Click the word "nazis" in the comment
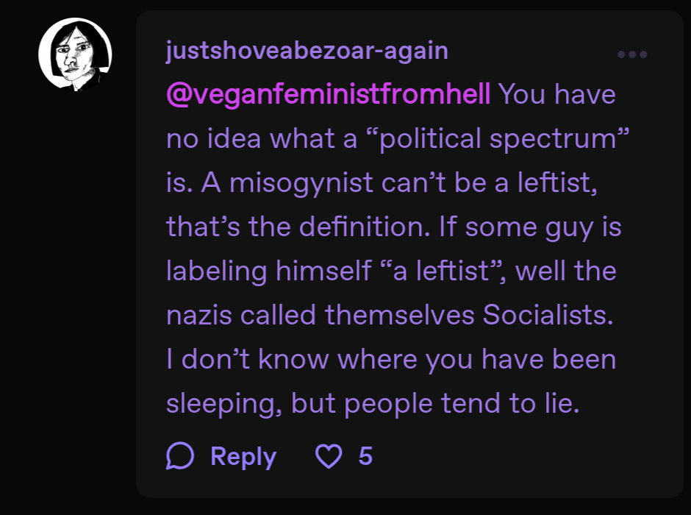 (199, 316)
